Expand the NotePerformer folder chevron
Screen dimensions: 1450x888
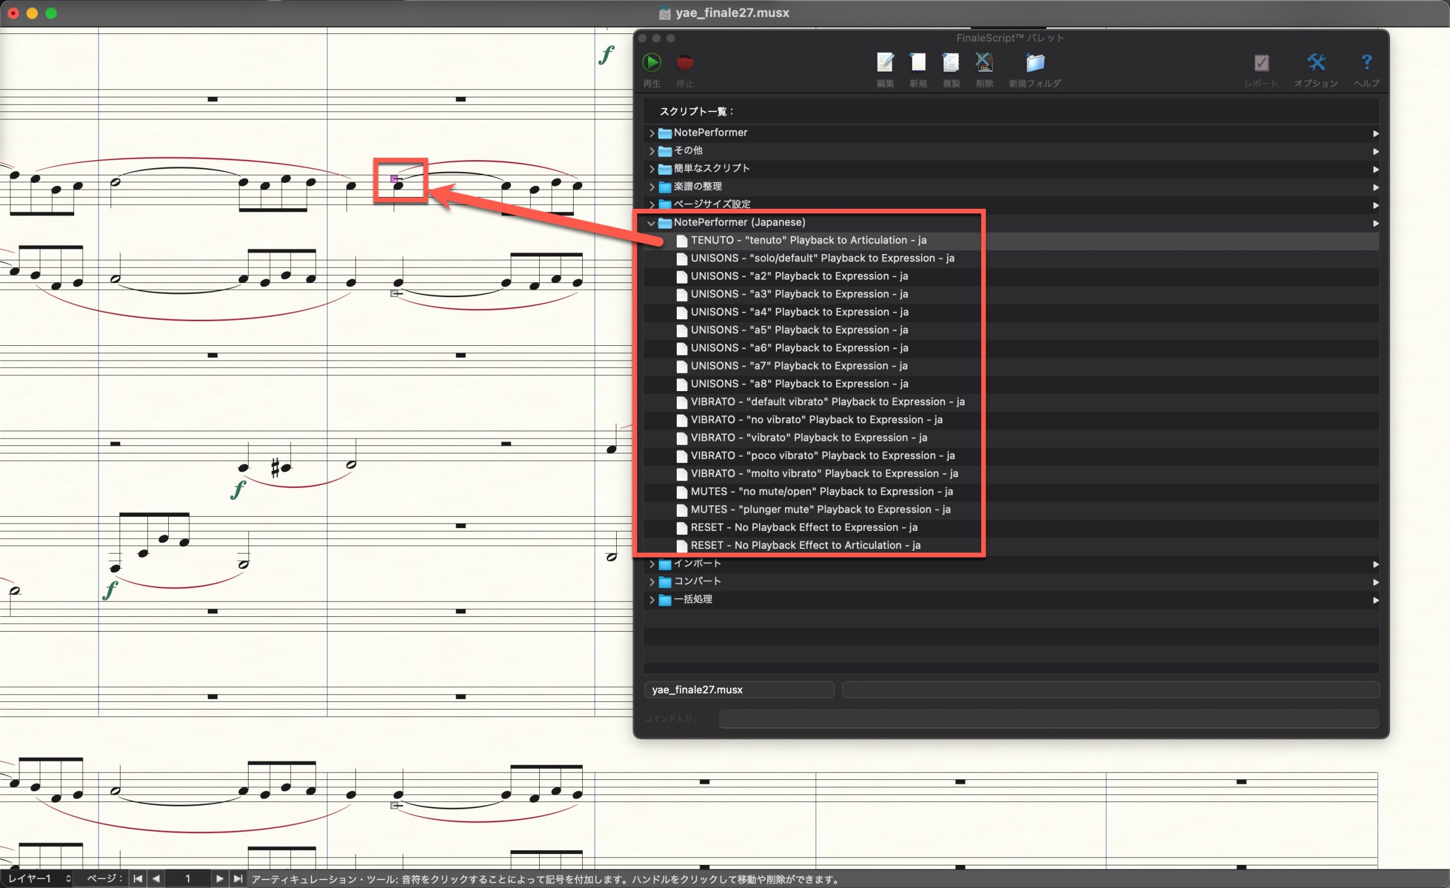[x=651, y=133]
